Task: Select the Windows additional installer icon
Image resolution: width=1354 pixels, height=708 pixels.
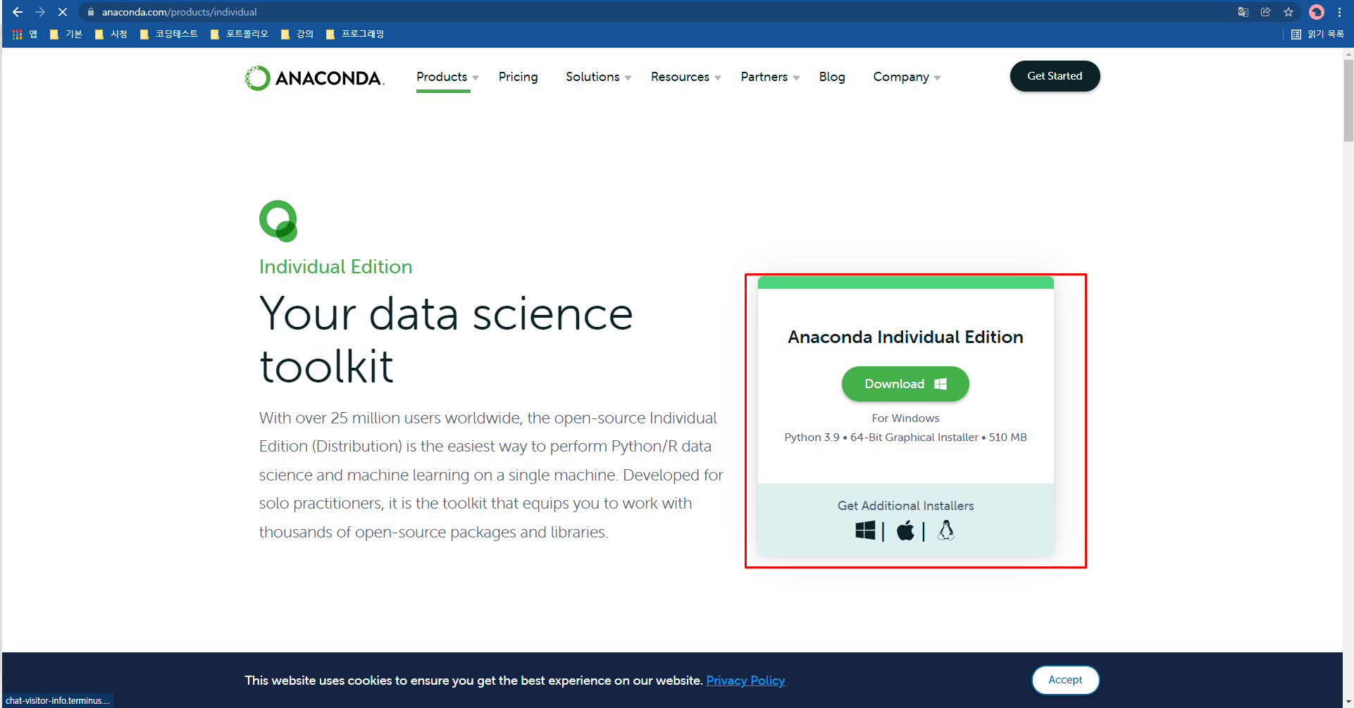Action: pyautogui.click(x=865, y=530)
